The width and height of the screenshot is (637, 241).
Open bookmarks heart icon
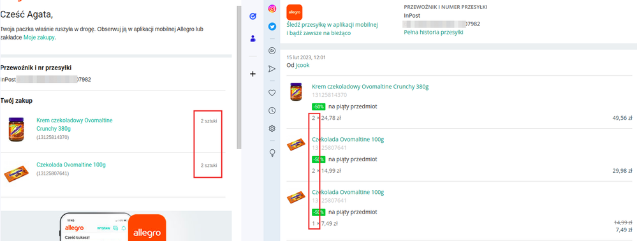point(272,92)
